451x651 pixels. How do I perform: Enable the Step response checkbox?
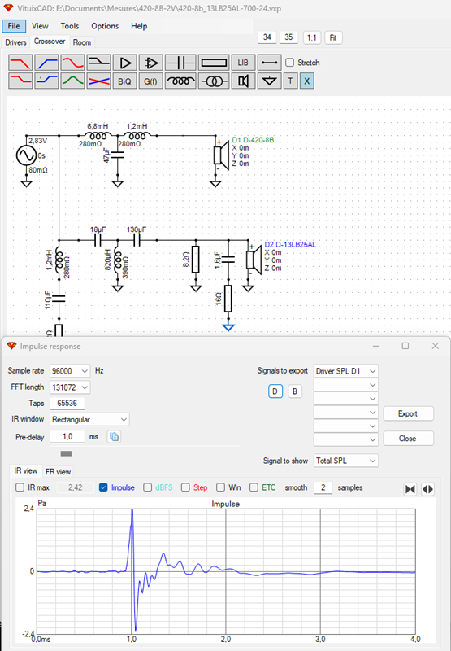(185, 487)
